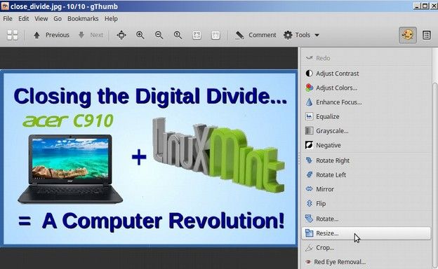
Task: Click the zoom in magnifier icon
Action: (140, 35)
